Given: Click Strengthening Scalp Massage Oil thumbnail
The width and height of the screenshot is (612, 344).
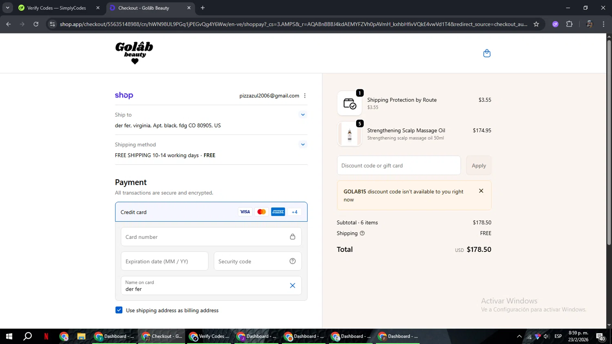Looking at the screenshot, I should (350, 134).
